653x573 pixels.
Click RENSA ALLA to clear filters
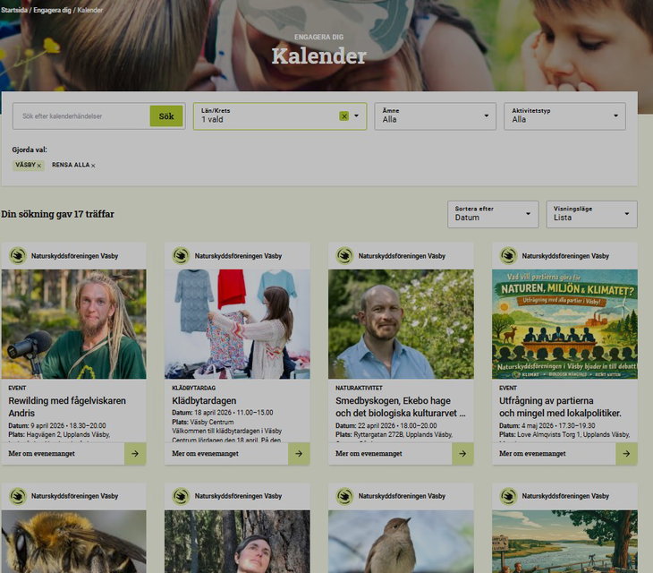[x=73, y=166]
